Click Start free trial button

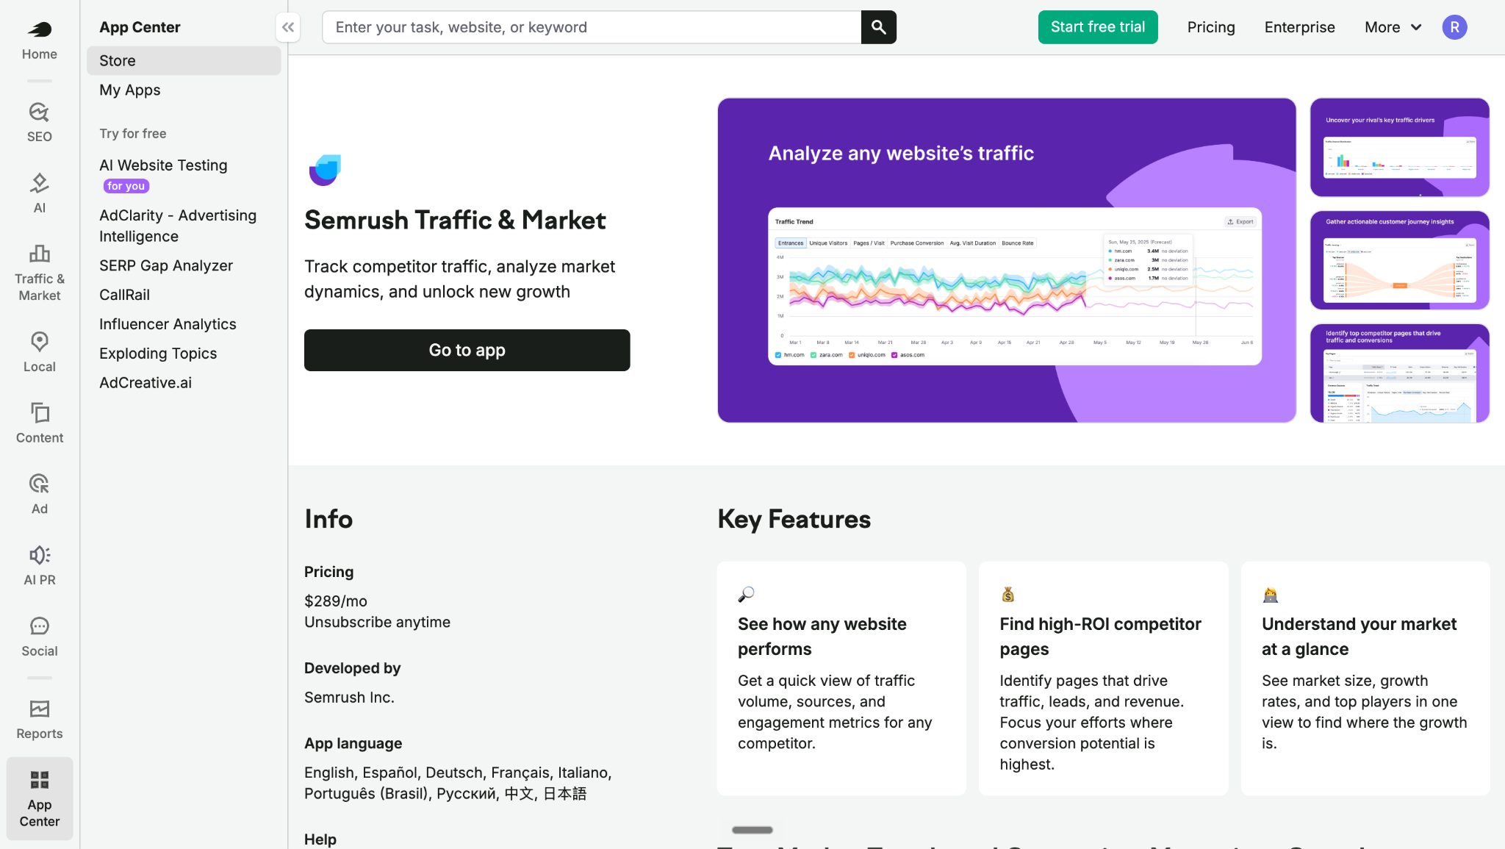pyautogui.click(x=1098, y=27)
